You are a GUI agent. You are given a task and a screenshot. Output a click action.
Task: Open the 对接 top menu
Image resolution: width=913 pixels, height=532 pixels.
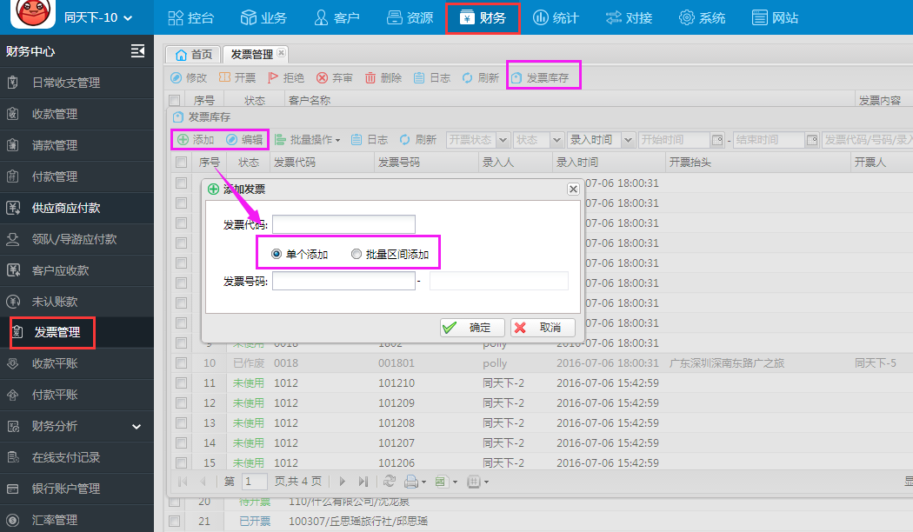(x=629, y=18)
